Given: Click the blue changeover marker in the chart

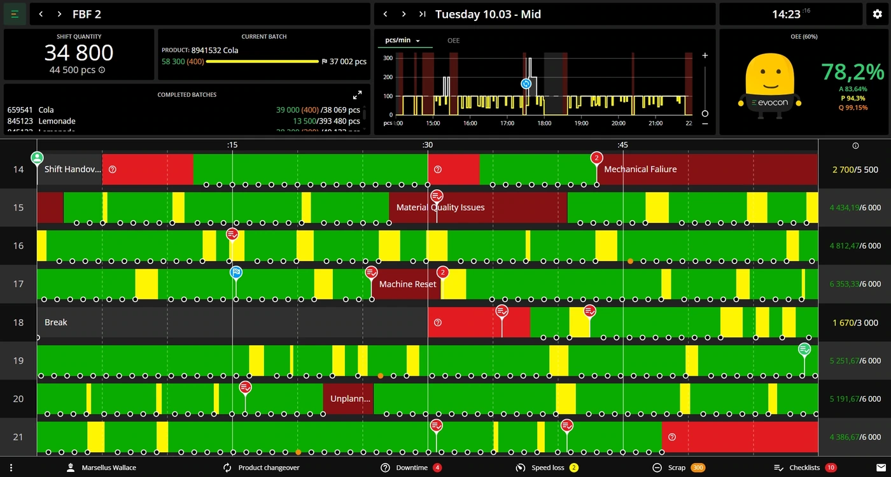Looking at the screenshot, I should tap(526, 83).
